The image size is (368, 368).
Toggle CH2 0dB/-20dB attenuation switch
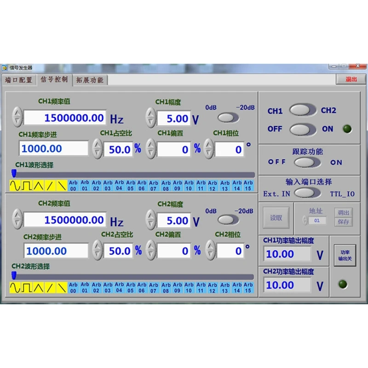coord(228,220)
